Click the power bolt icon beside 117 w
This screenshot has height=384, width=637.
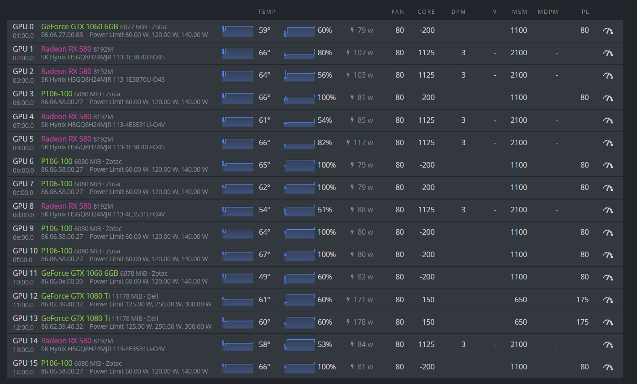[348, 143]
